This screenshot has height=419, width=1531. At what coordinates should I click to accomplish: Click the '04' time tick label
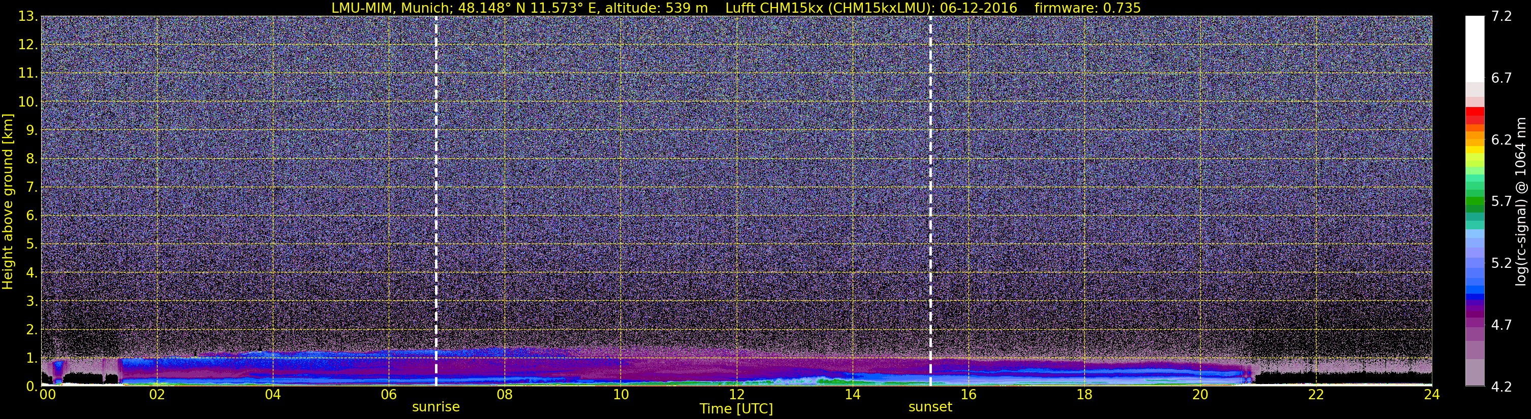point(273,395)
